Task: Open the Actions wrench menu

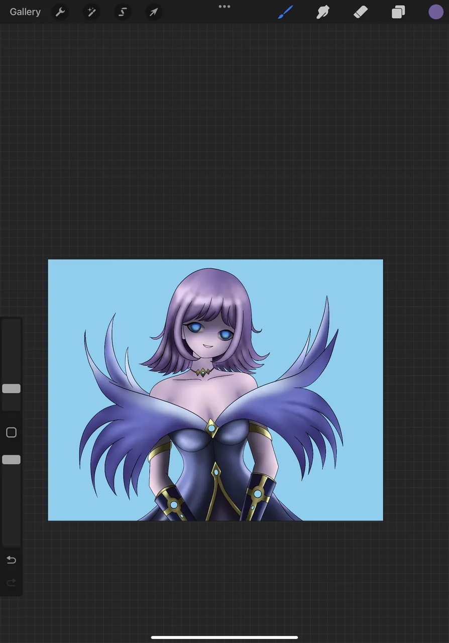Action: click(x=60, y=12)
